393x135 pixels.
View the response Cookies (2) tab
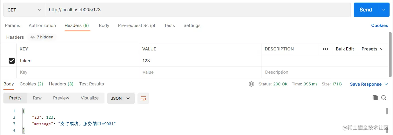click(31, 84)
